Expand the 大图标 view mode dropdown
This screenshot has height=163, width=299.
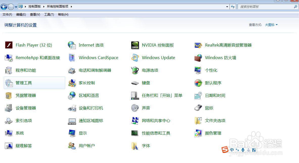271,25
